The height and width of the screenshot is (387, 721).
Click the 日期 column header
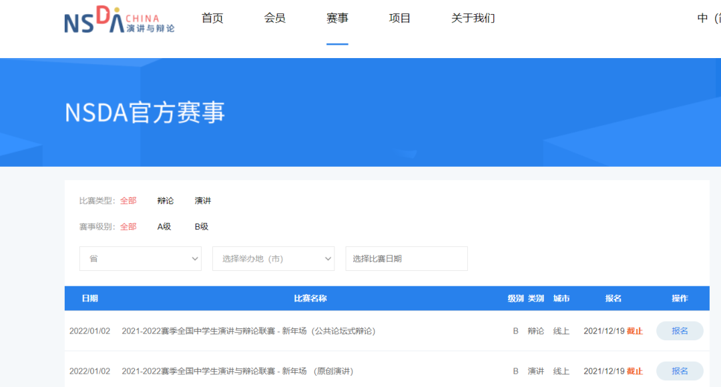pyautogui.click(x=89, y=298)
